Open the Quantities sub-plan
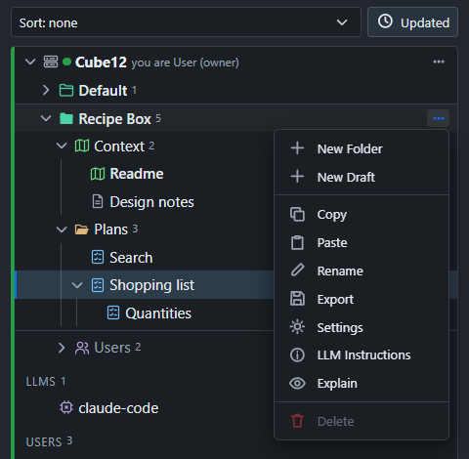Image resolution: width=469 pixels, height=459 pixels. [x=158, y=313]
